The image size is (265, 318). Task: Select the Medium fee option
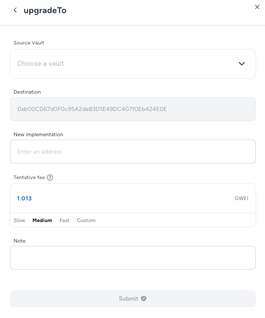click(x=42, y=220)
